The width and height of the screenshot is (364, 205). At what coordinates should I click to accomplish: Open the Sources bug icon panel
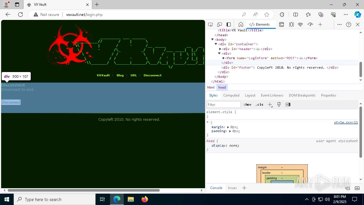tap(291, 24)
